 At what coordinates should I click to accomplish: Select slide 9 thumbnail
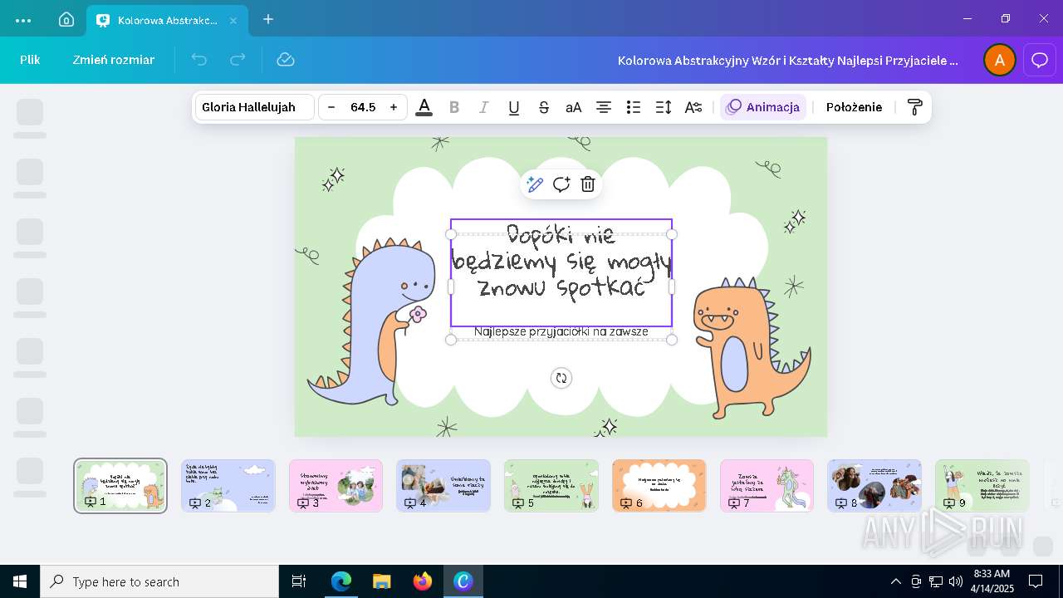tap(982, 486)
